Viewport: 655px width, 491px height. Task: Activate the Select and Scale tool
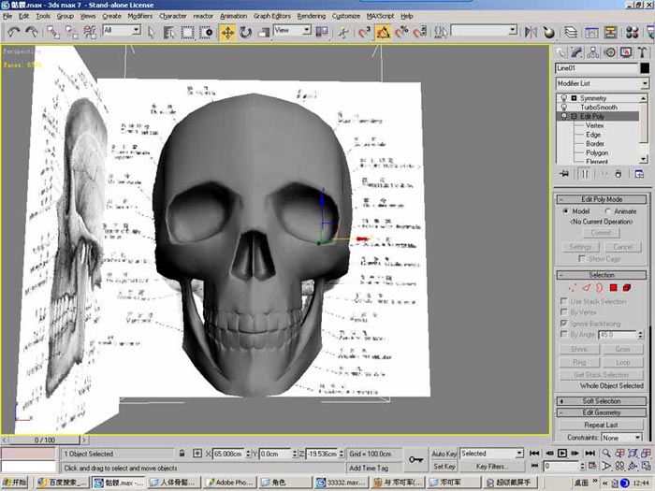pyautogui.click(x=263, y=32)
